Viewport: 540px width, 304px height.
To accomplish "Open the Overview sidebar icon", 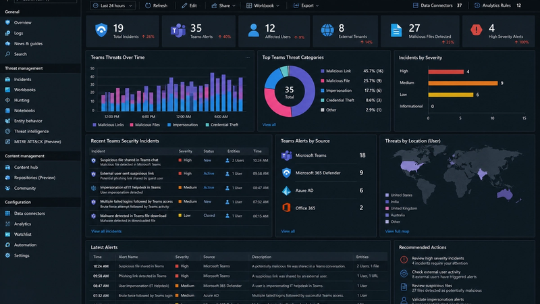I will [x=7, y=22].
